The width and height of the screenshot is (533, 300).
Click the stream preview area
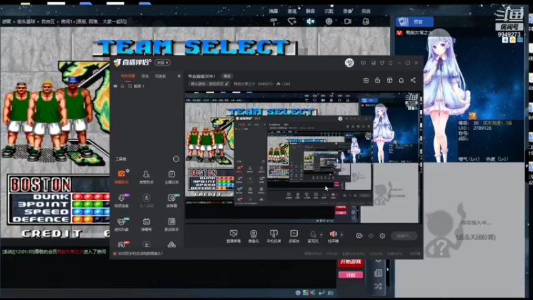pyautogui.click(x=302, y=157)
